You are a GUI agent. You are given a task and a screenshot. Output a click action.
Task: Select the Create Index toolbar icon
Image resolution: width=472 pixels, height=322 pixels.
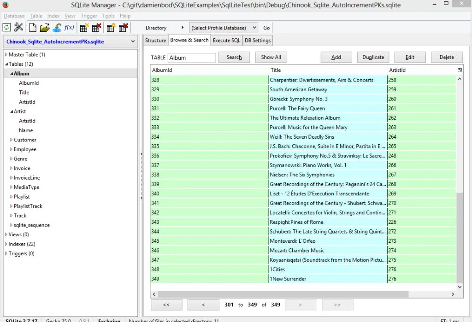point(111,28)
